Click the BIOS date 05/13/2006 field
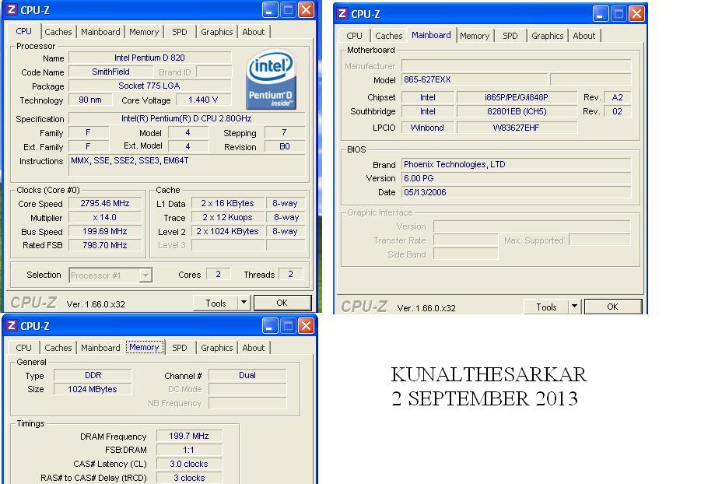Screen dimensions: 722x484 516,192
